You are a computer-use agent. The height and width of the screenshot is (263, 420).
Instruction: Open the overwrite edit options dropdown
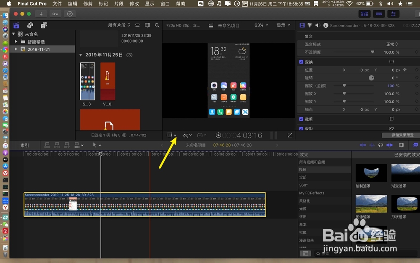(79, 145)
